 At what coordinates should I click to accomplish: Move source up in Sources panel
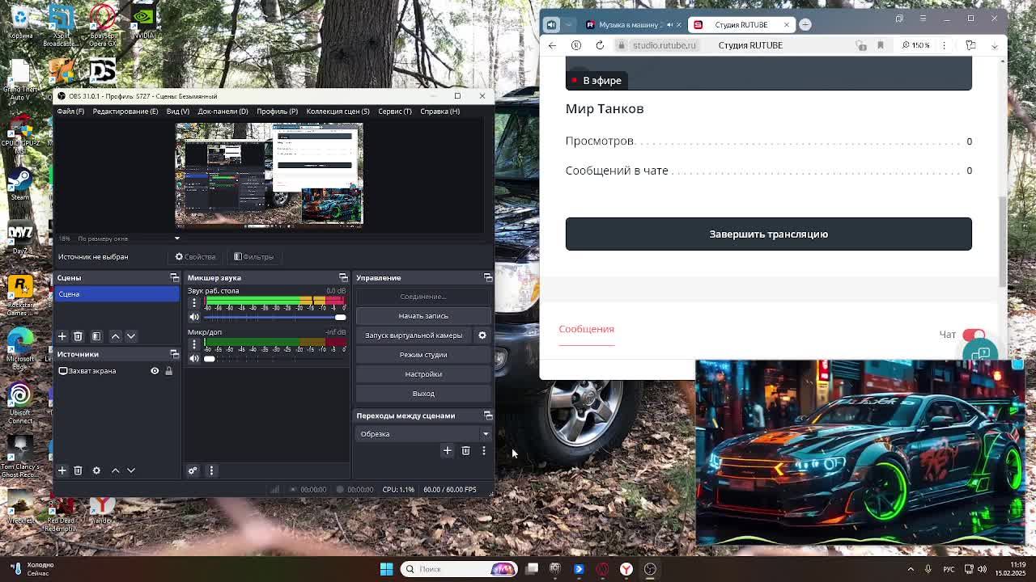(115, 470)
